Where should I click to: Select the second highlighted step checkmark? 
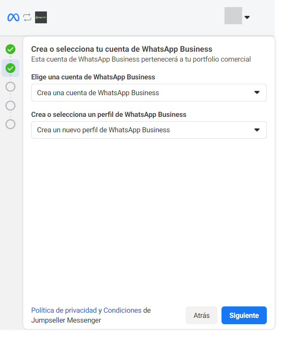[10, 68]
